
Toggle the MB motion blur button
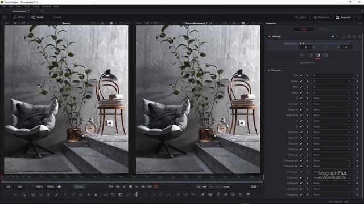[205, 186]
